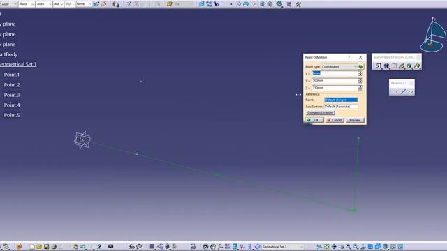Select the green Hole tool in Sketch-Based Features
The height and width of the screenshot is (251, 447).
(409, 66)
